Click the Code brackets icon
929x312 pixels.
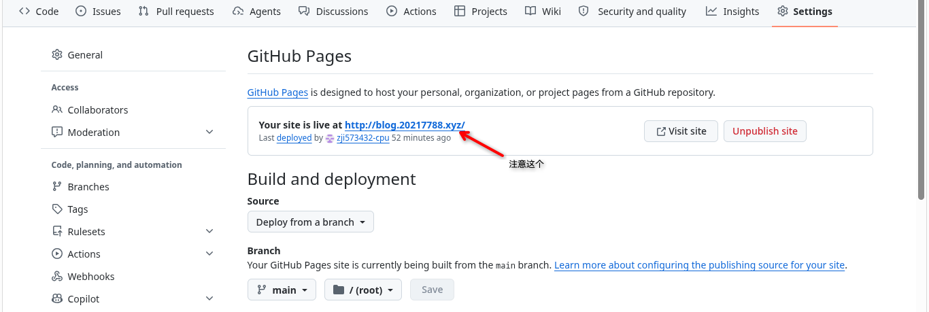pos(24,12)
